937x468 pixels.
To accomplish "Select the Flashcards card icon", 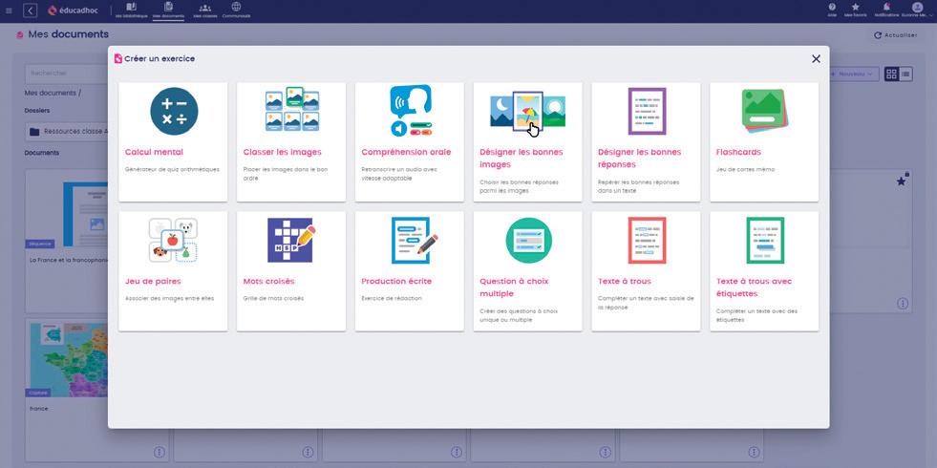I will pos(765,111).
